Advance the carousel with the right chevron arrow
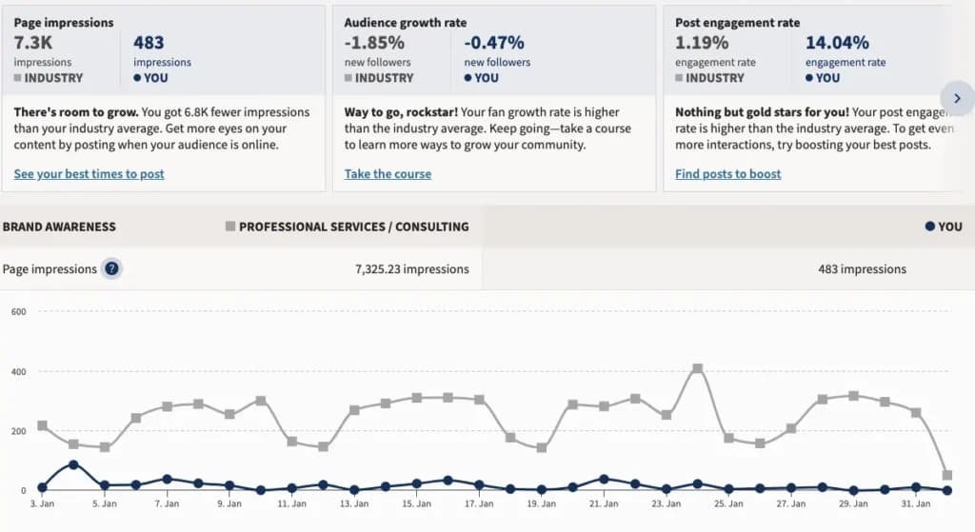This screenshot has width=975, height=532. coord(957,98)
